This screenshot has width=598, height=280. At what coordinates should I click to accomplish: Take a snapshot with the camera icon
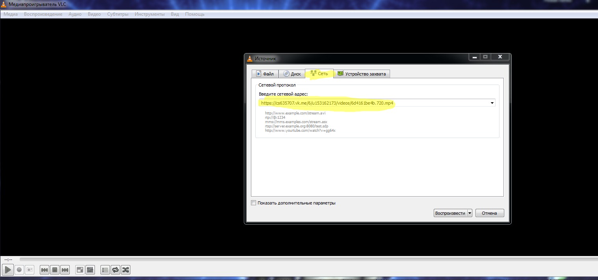30,270
